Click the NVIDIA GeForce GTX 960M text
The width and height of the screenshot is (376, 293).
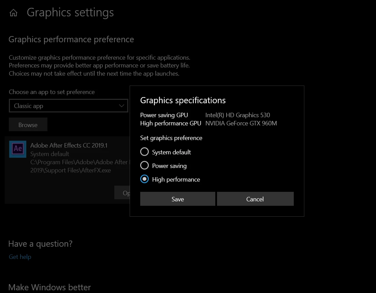click(x=241, y=123)
